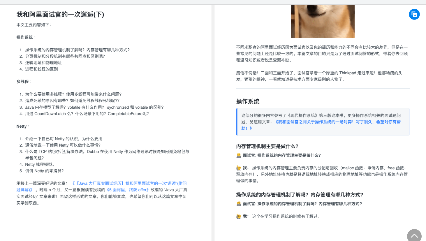Click the blue Word export icon
Screen dimensions: 426x241
pyautogui.click(x=414, y=14)
